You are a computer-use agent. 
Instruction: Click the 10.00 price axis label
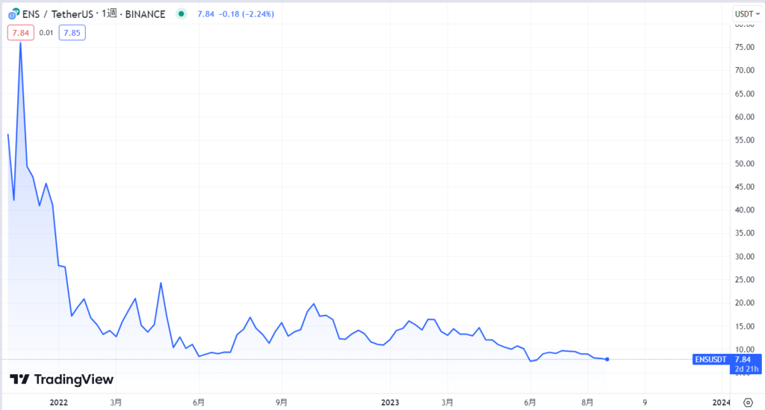point(745,350)
